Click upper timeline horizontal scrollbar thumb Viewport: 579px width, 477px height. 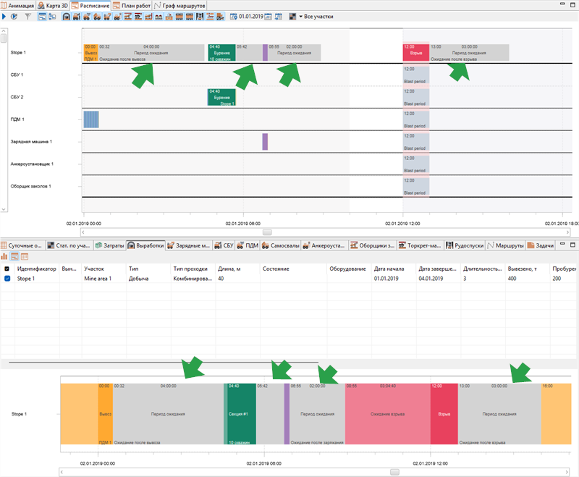(267, 232)
